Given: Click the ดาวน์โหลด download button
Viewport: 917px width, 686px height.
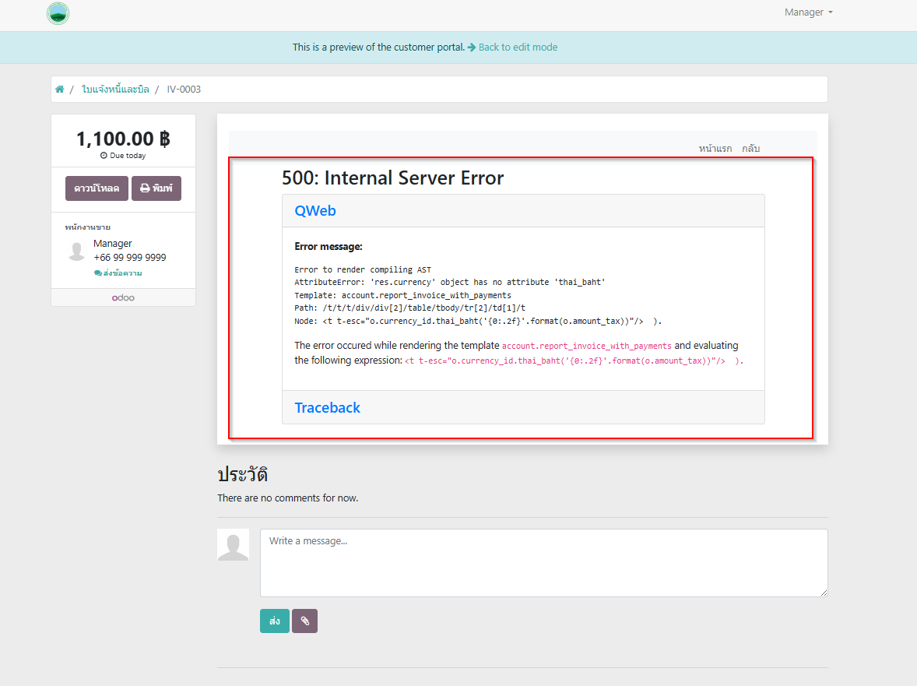Looking at the screenshot, I should click(x=97, y=188).
